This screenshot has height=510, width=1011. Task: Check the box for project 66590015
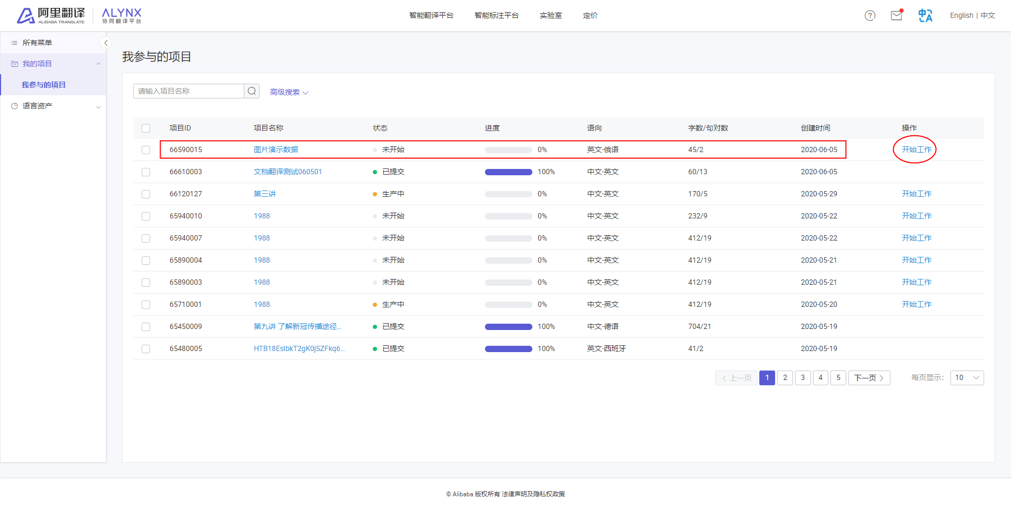pos(146,150)
